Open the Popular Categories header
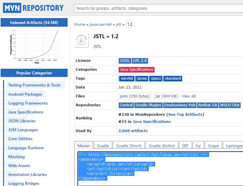Viewport: 243px width, 186px height. tap(34, 73)
